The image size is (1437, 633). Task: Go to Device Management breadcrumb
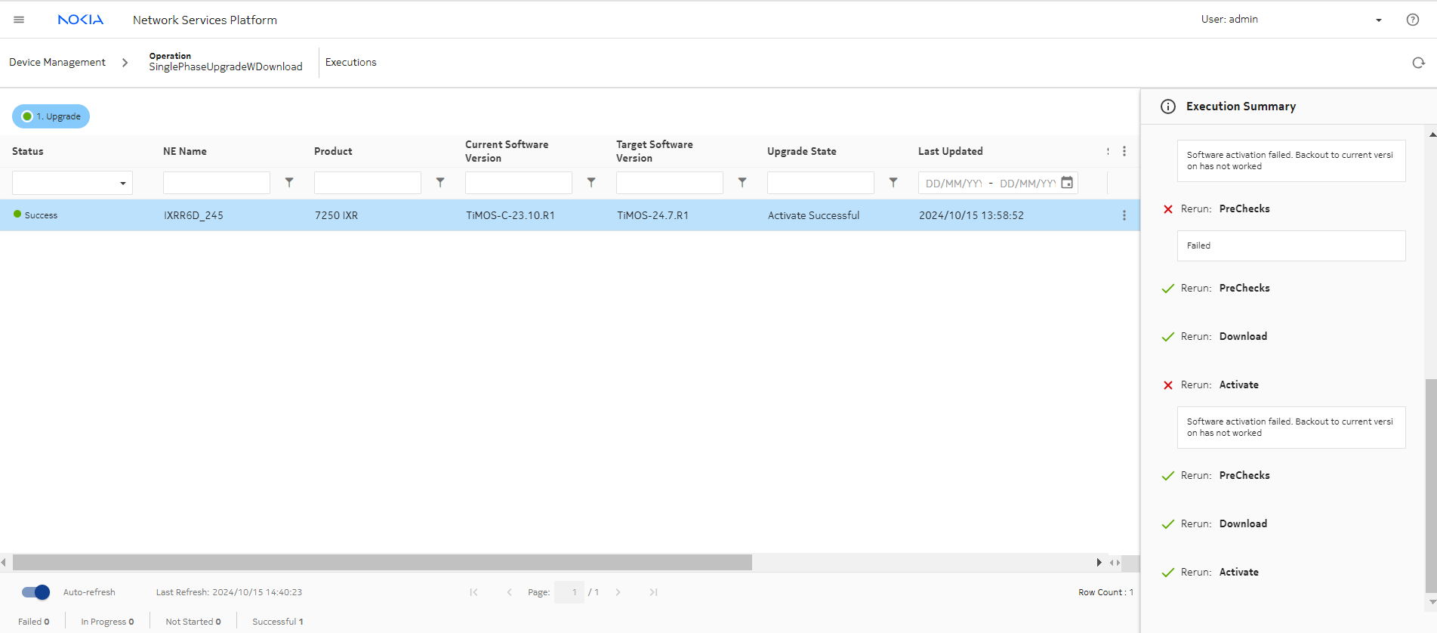pyautogui.click(x=57, y=63)
